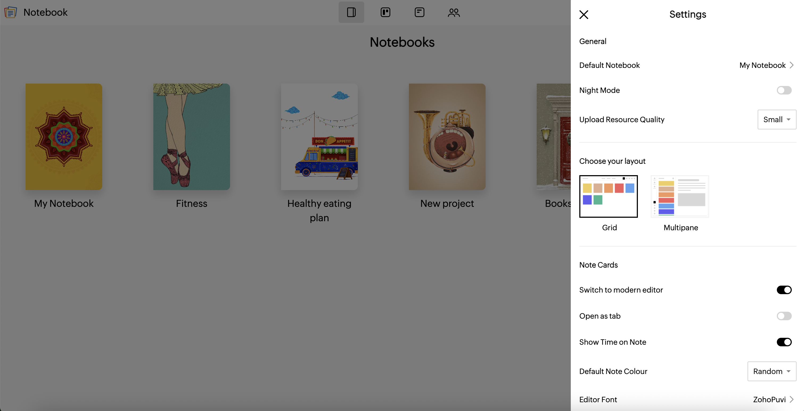
Task: Click the Switch to modern editor label
Action: click(x=621, y=290)
